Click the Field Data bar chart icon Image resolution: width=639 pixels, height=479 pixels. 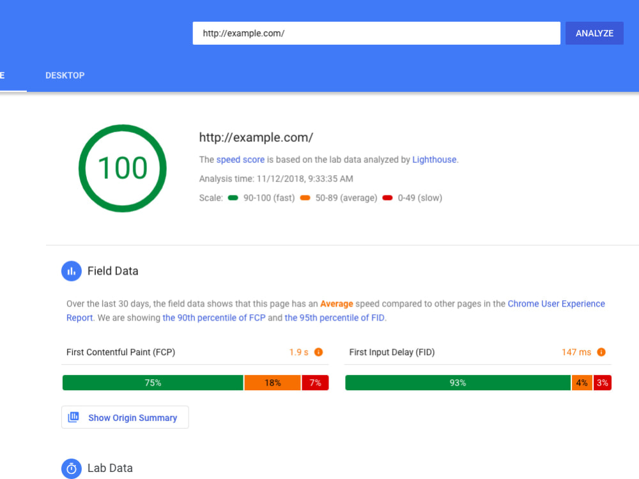pyautogui.click(x=72, y=271)
